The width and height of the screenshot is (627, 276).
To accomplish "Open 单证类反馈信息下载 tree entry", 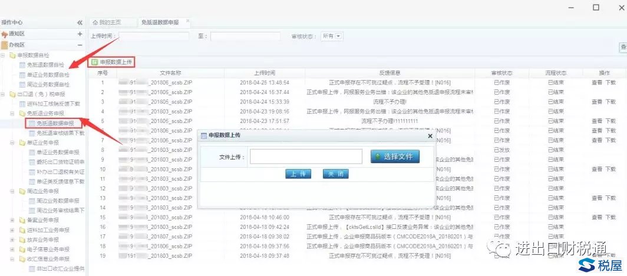I will tap(60, 181).
